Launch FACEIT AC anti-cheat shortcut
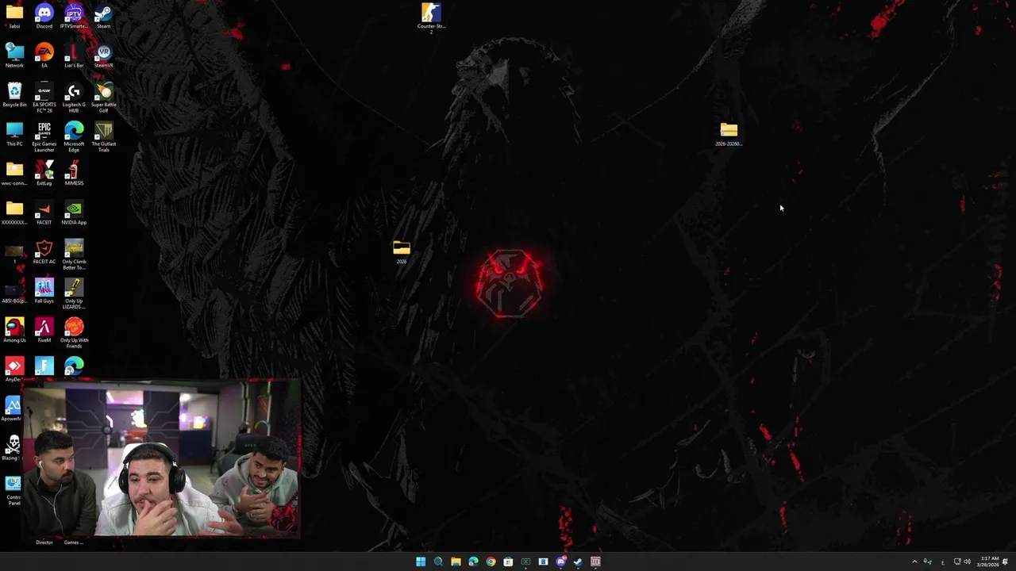 tap(44, 251)
